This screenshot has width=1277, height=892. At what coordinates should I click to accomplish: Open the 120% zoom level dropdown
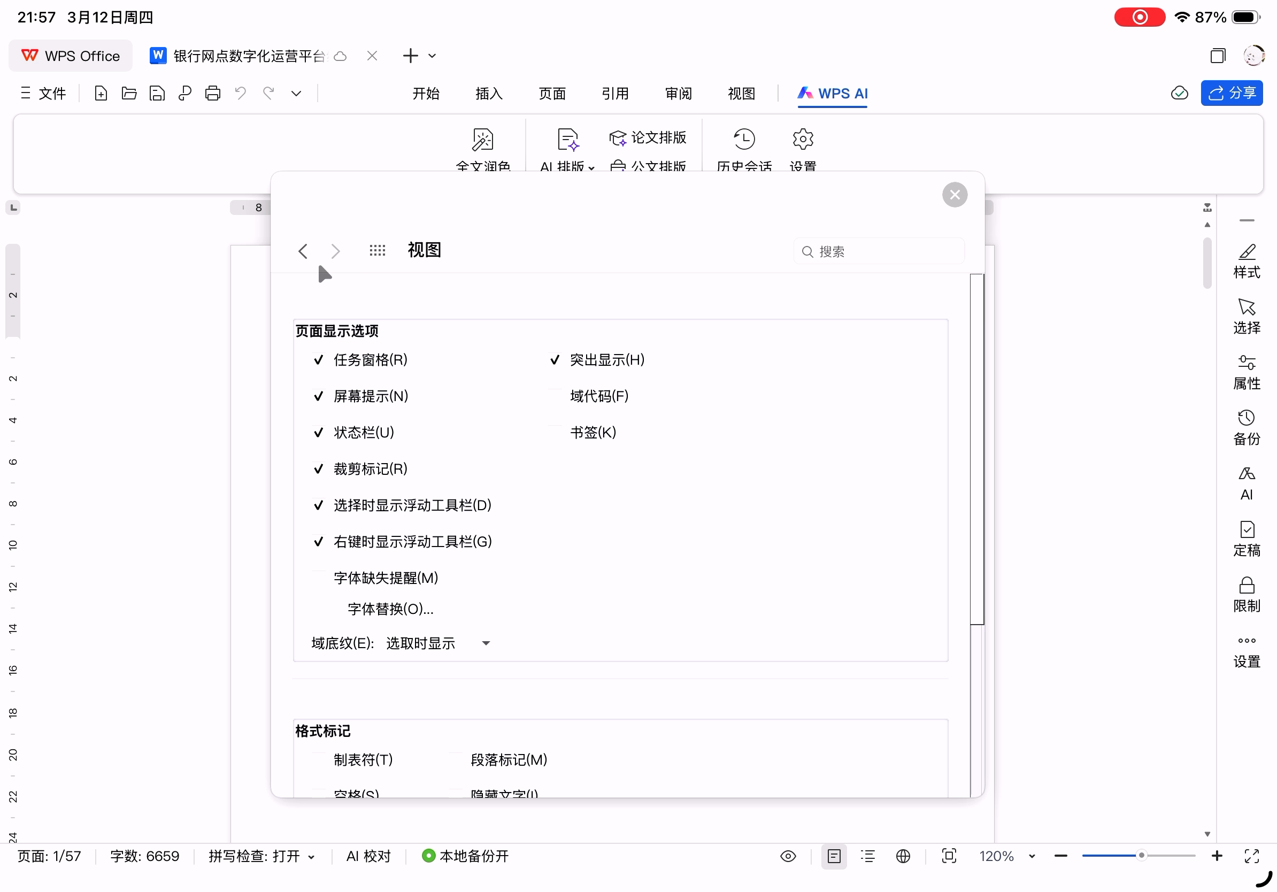pos(1031,856)
